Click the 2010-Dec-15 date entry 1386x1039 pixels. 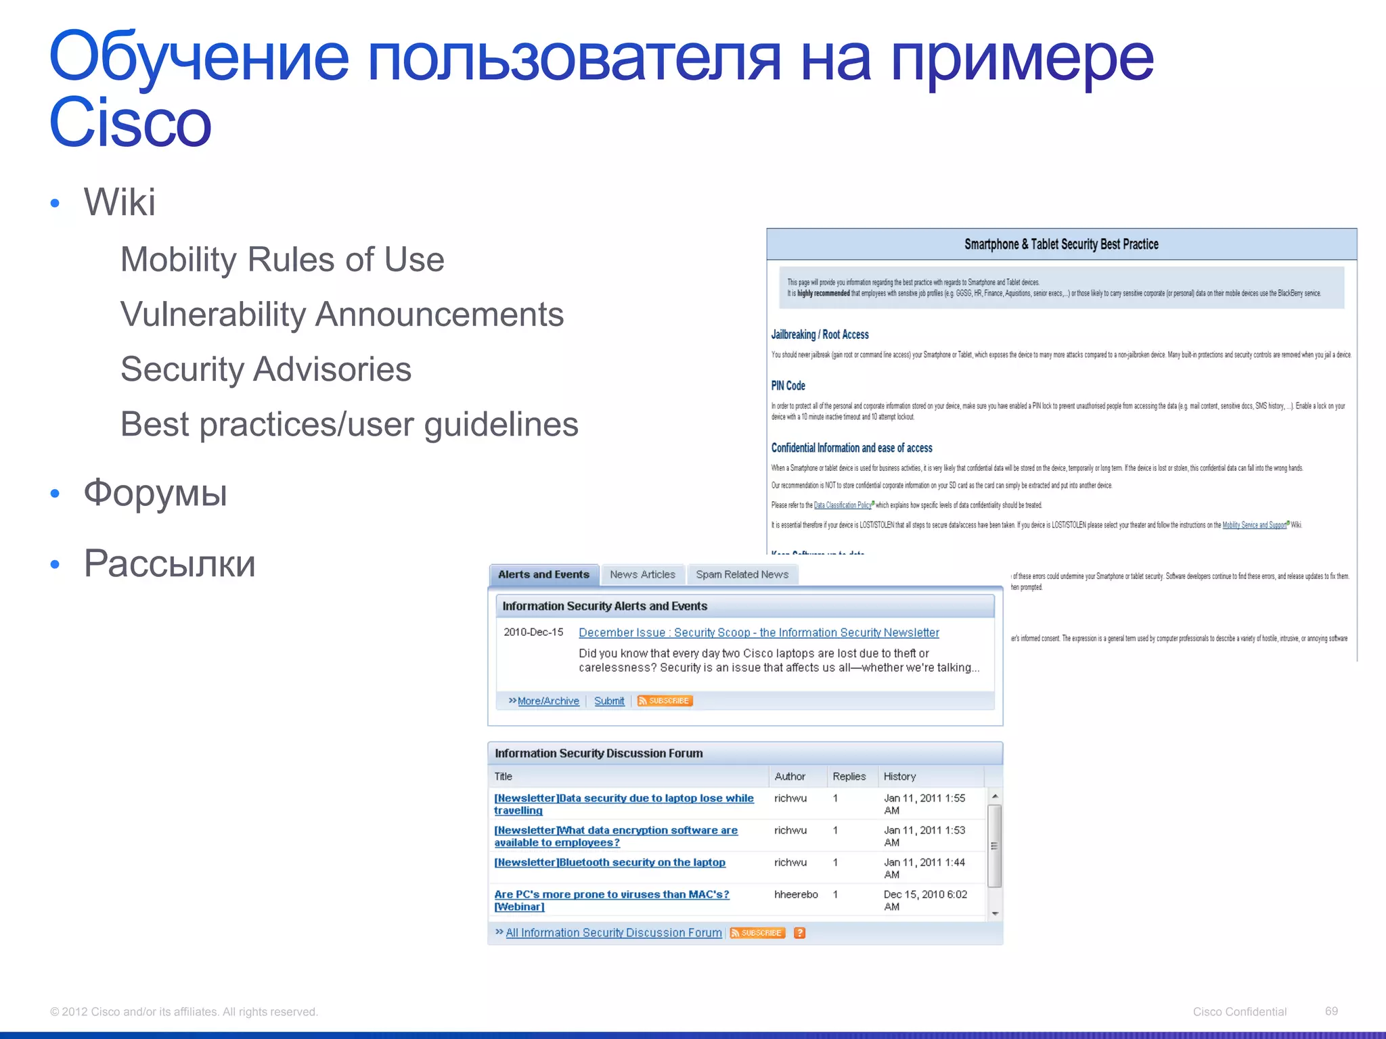[533, 632]
